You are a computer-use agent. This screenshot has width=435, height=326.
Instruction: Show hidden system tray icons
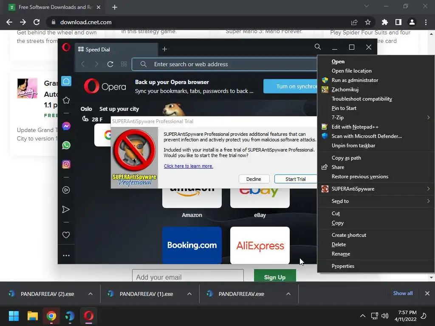(363, 316)
